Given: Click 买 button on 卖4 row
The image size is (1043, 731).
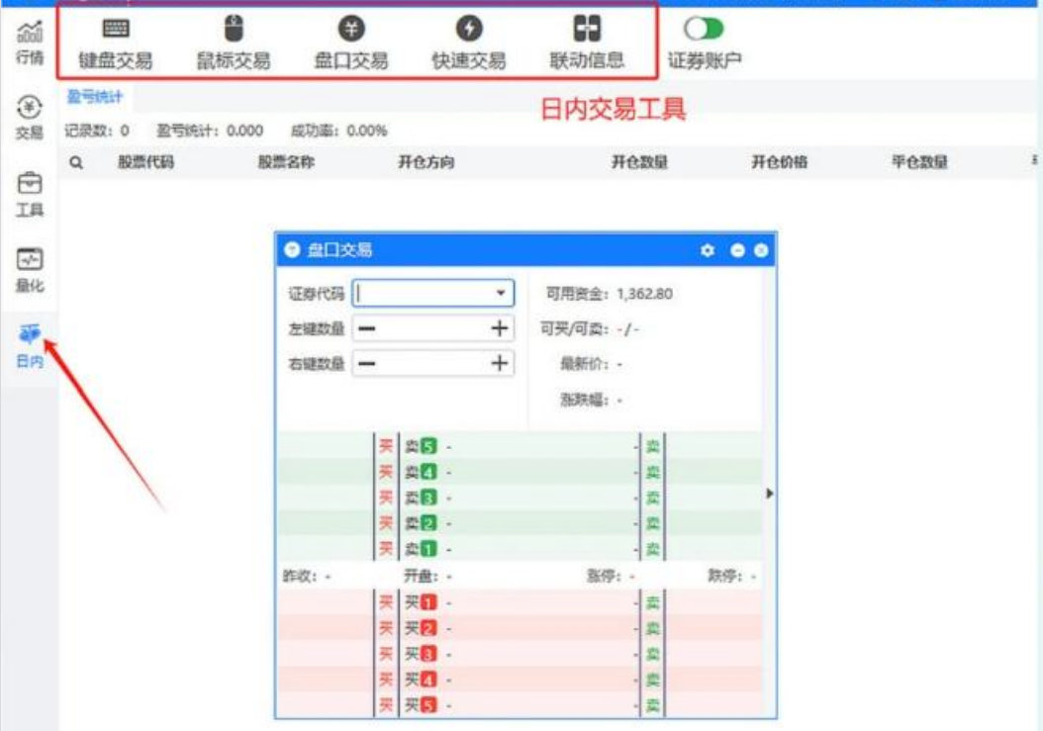Looking at the screenshot, I should (x=386, y=472).
